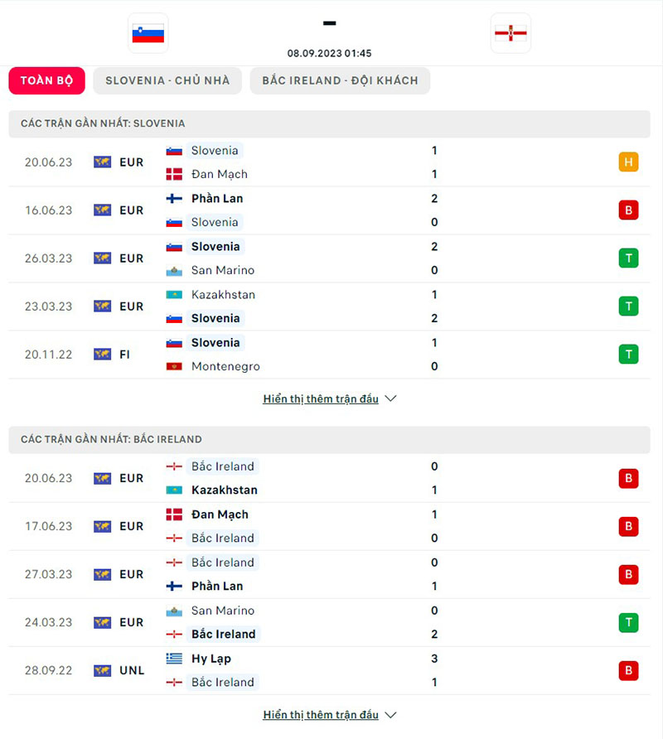Toggle the red B badge on Kazakhstan loss row

pyautogui.click(x=628, y=478)
